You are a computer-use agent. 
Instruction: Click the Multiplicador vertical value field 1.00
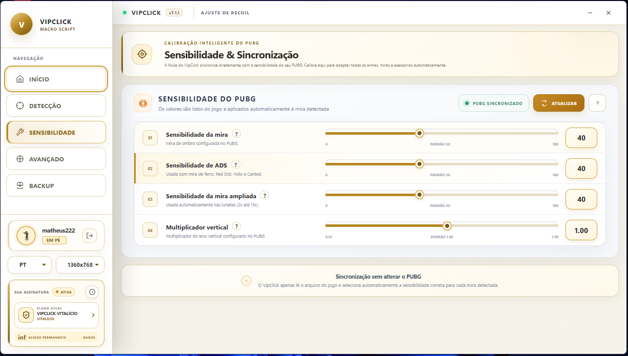click(581, 231)
